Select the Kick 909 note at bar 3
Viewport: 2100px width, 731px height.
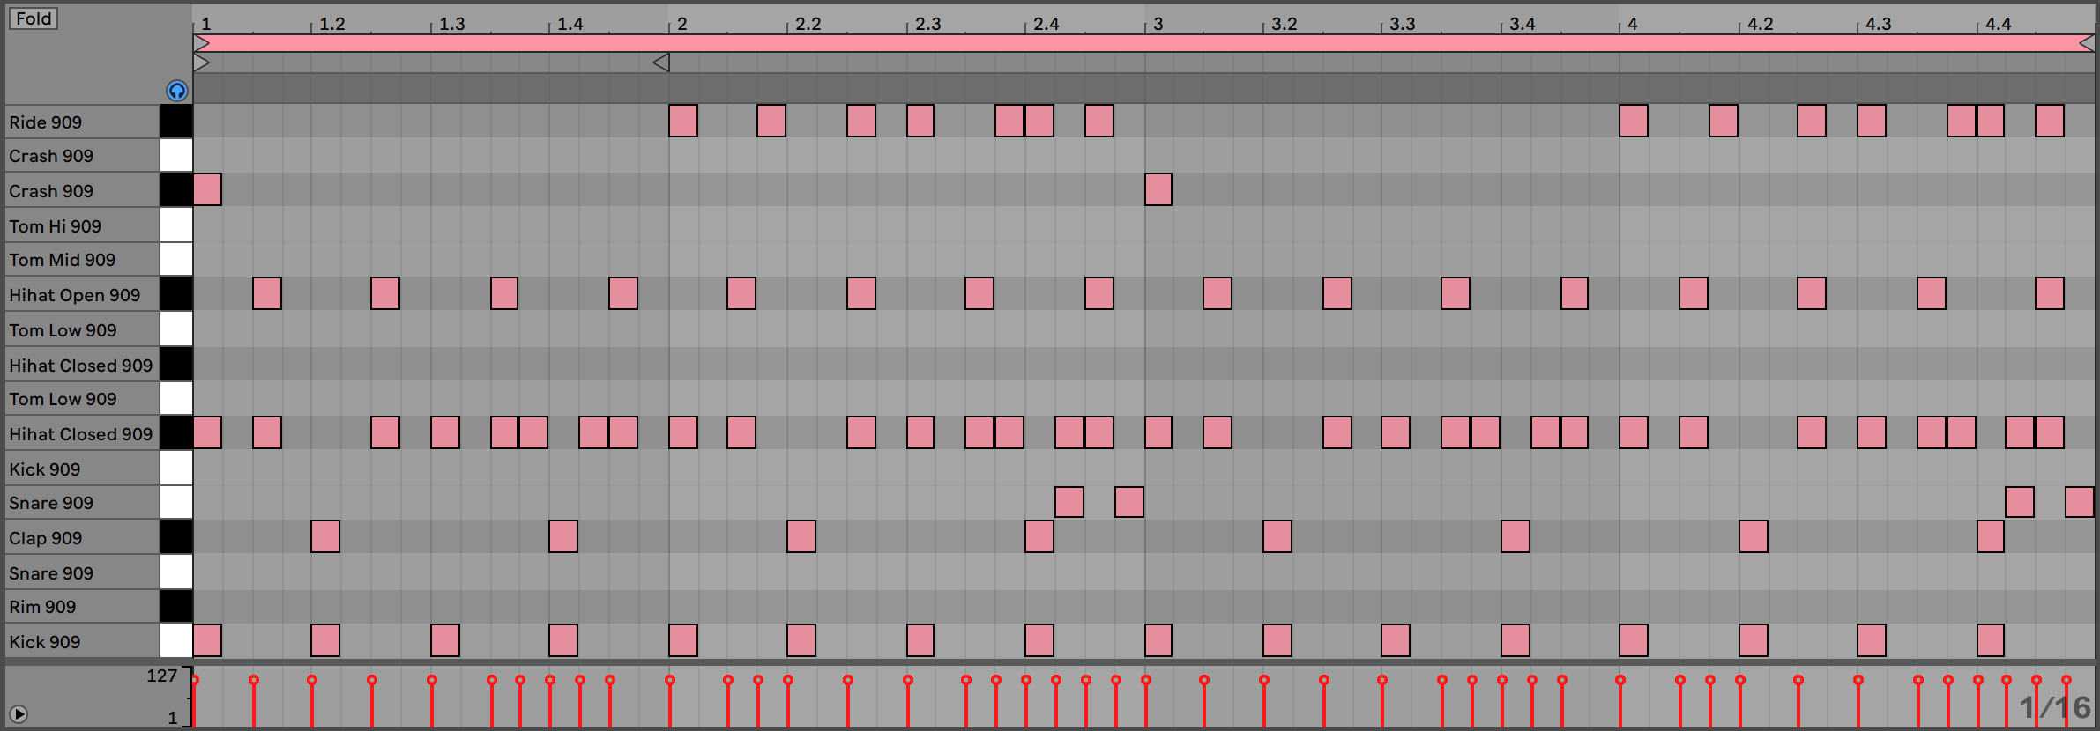pyautogui.click(x=1158, y=640)
